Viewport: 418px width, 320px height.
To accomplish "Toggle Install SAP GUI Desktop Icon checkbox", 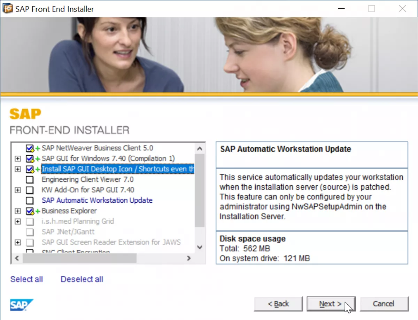I will pos(30,169).
